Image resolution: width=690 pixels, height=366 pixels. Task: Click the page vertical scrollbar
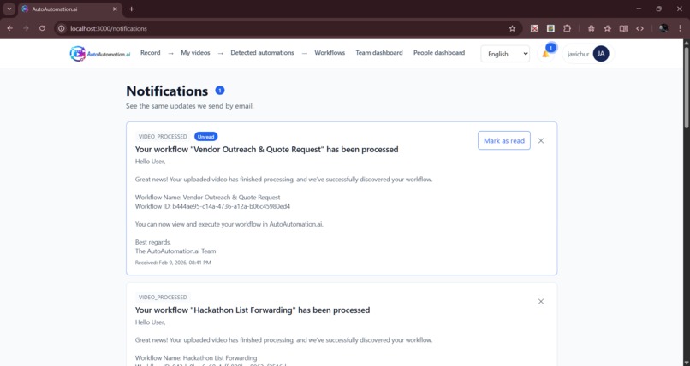tap(686, 84)
